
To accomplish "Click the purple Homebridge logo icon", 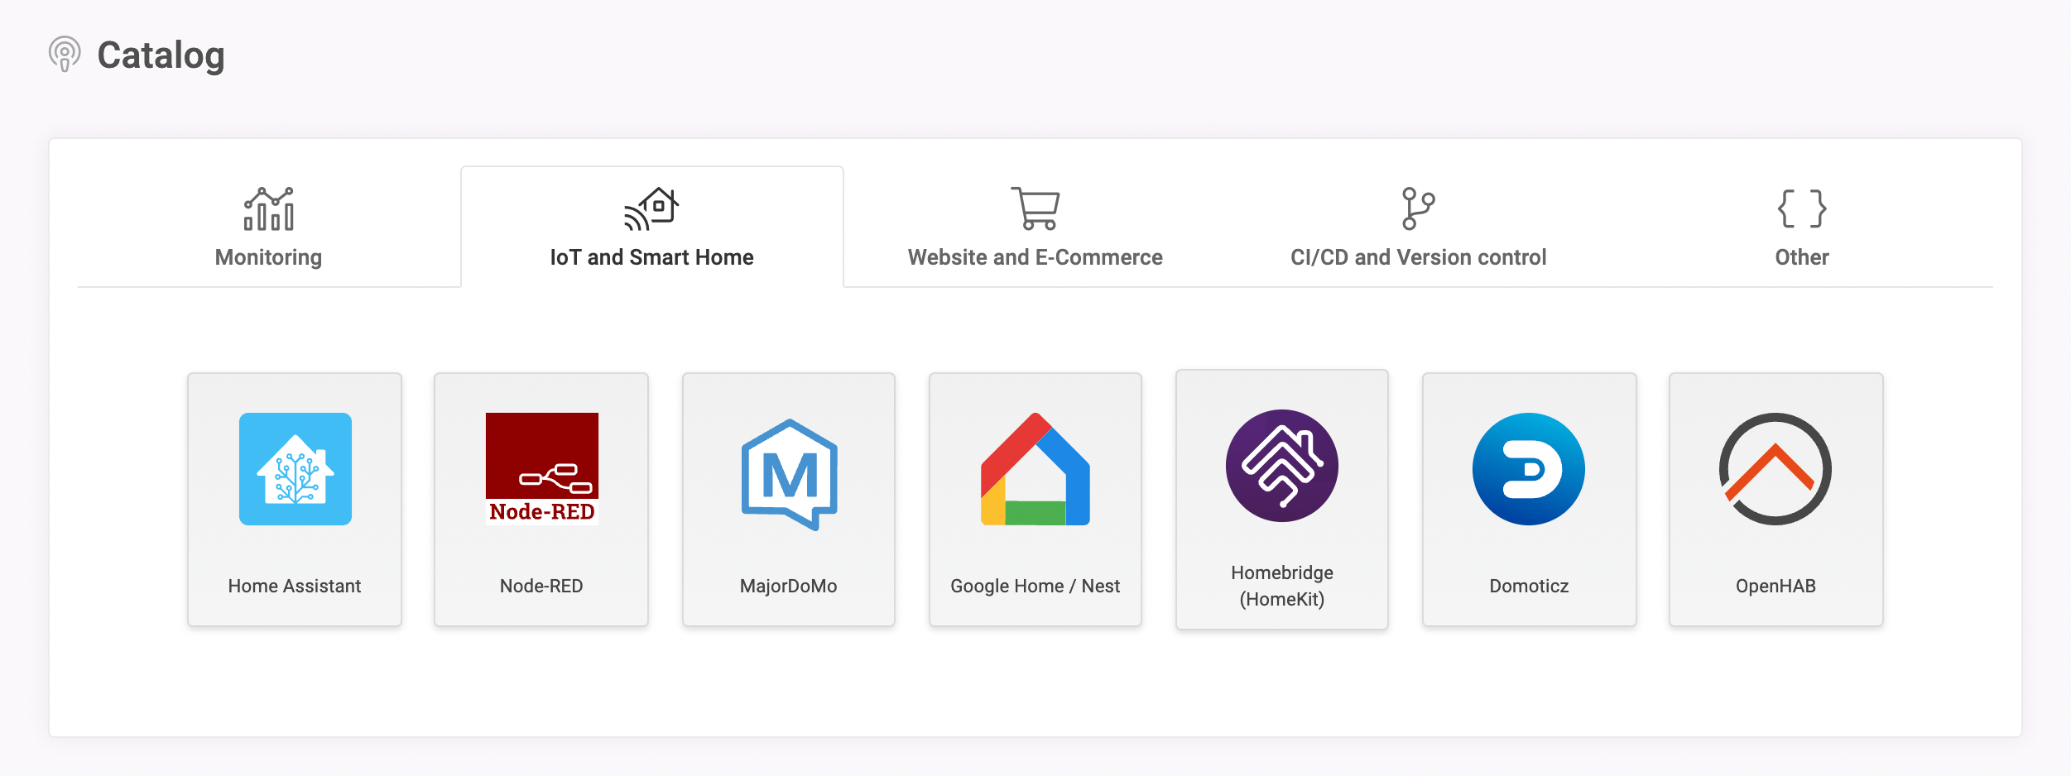I will click(1281, 466).
